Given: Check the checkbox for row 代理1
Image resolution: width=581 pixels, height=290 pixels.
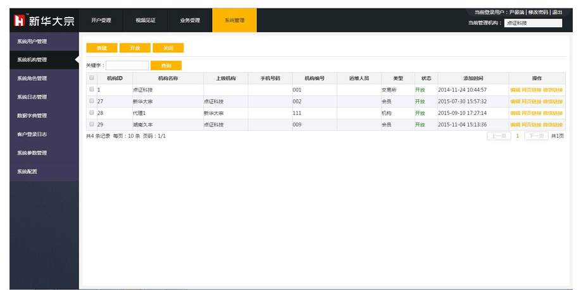Looking at the screenshot, I should pyautogui.click(x=92, y=113).
